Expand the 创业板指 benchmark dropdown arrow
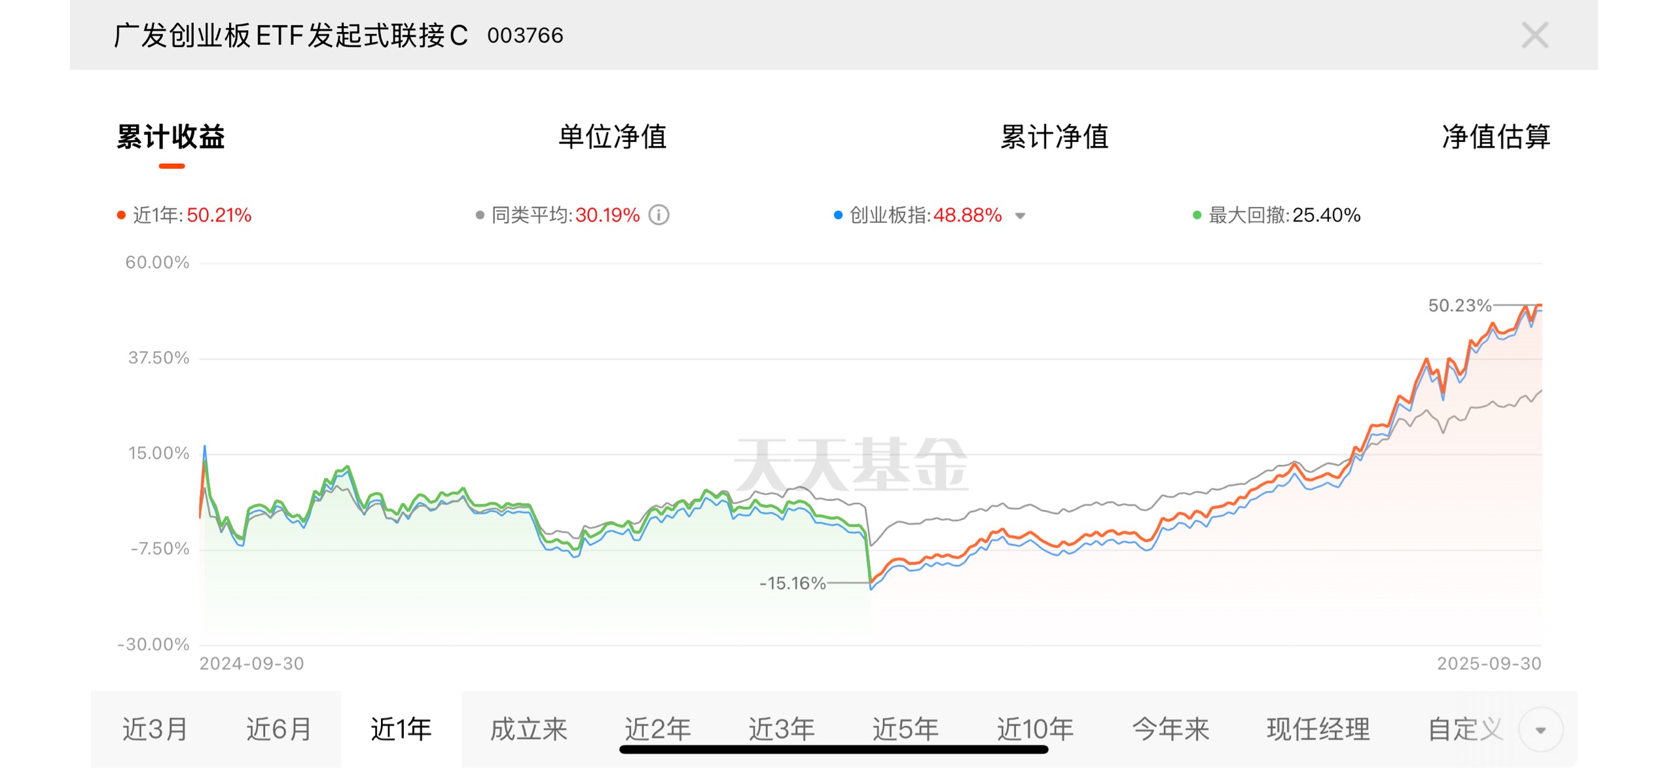 [x=1020, y=216]
